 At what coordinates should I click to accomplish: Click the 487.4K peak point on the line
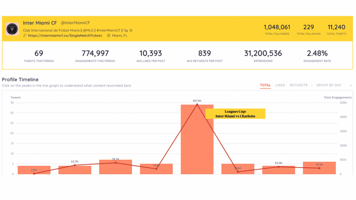pyautogui.click(x=197, y=105)
